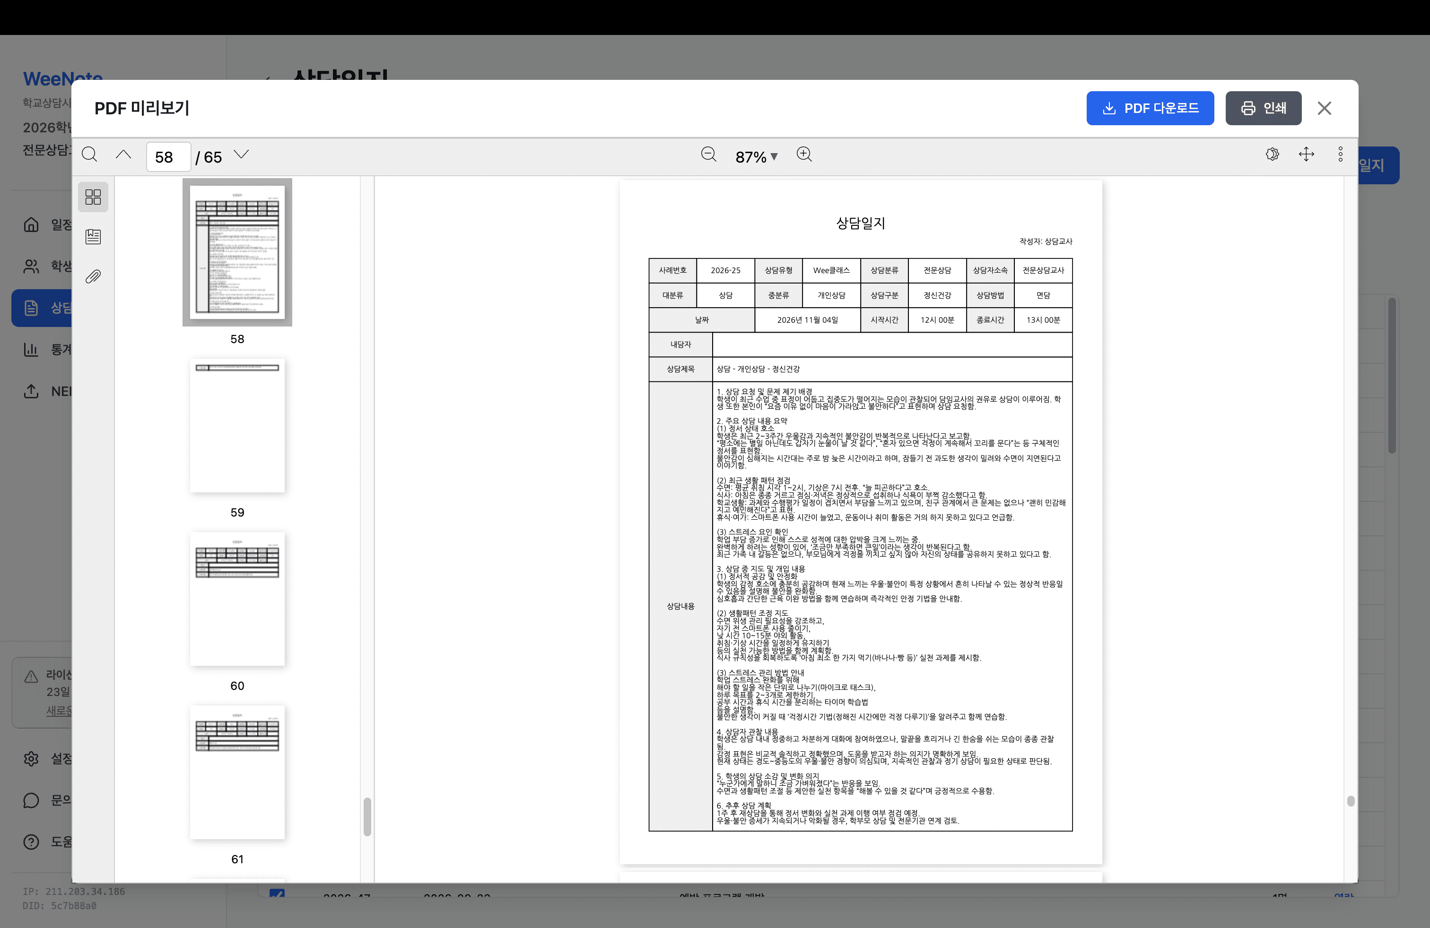Toggle the theme switch icon
This screenshot has width=1430, height=928.
point(1272,155)
